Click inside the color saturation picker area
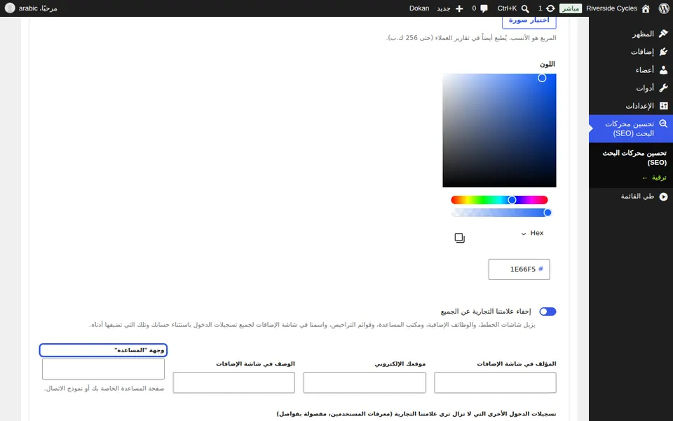Image resolution: width=673 pixels, height=421 pixels. [x=499, y=131]
